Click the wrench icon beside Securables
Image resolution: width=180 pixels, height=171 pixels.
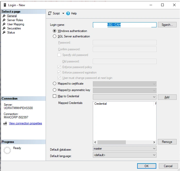[x=4, y=28]
